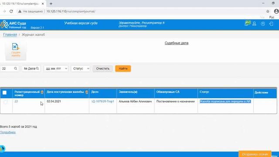
Task: Click the Обжалуемые СА column header
Action: point(176,93)
